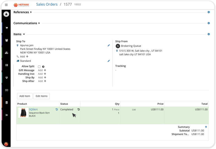Click the logout arrow sidebar icon
This screenshot has height=149, width=216.
(7, 115)
